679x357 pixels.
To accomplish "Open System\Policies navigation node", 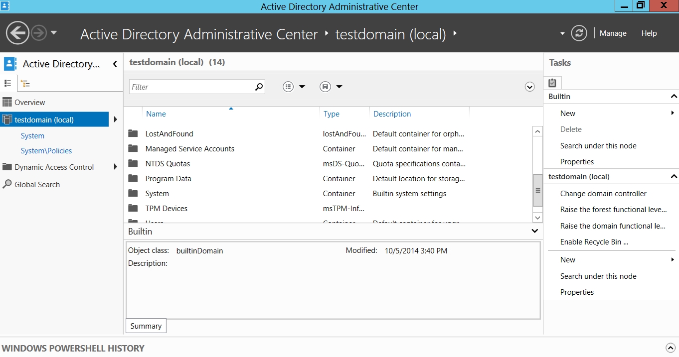I will coord(46,151).
